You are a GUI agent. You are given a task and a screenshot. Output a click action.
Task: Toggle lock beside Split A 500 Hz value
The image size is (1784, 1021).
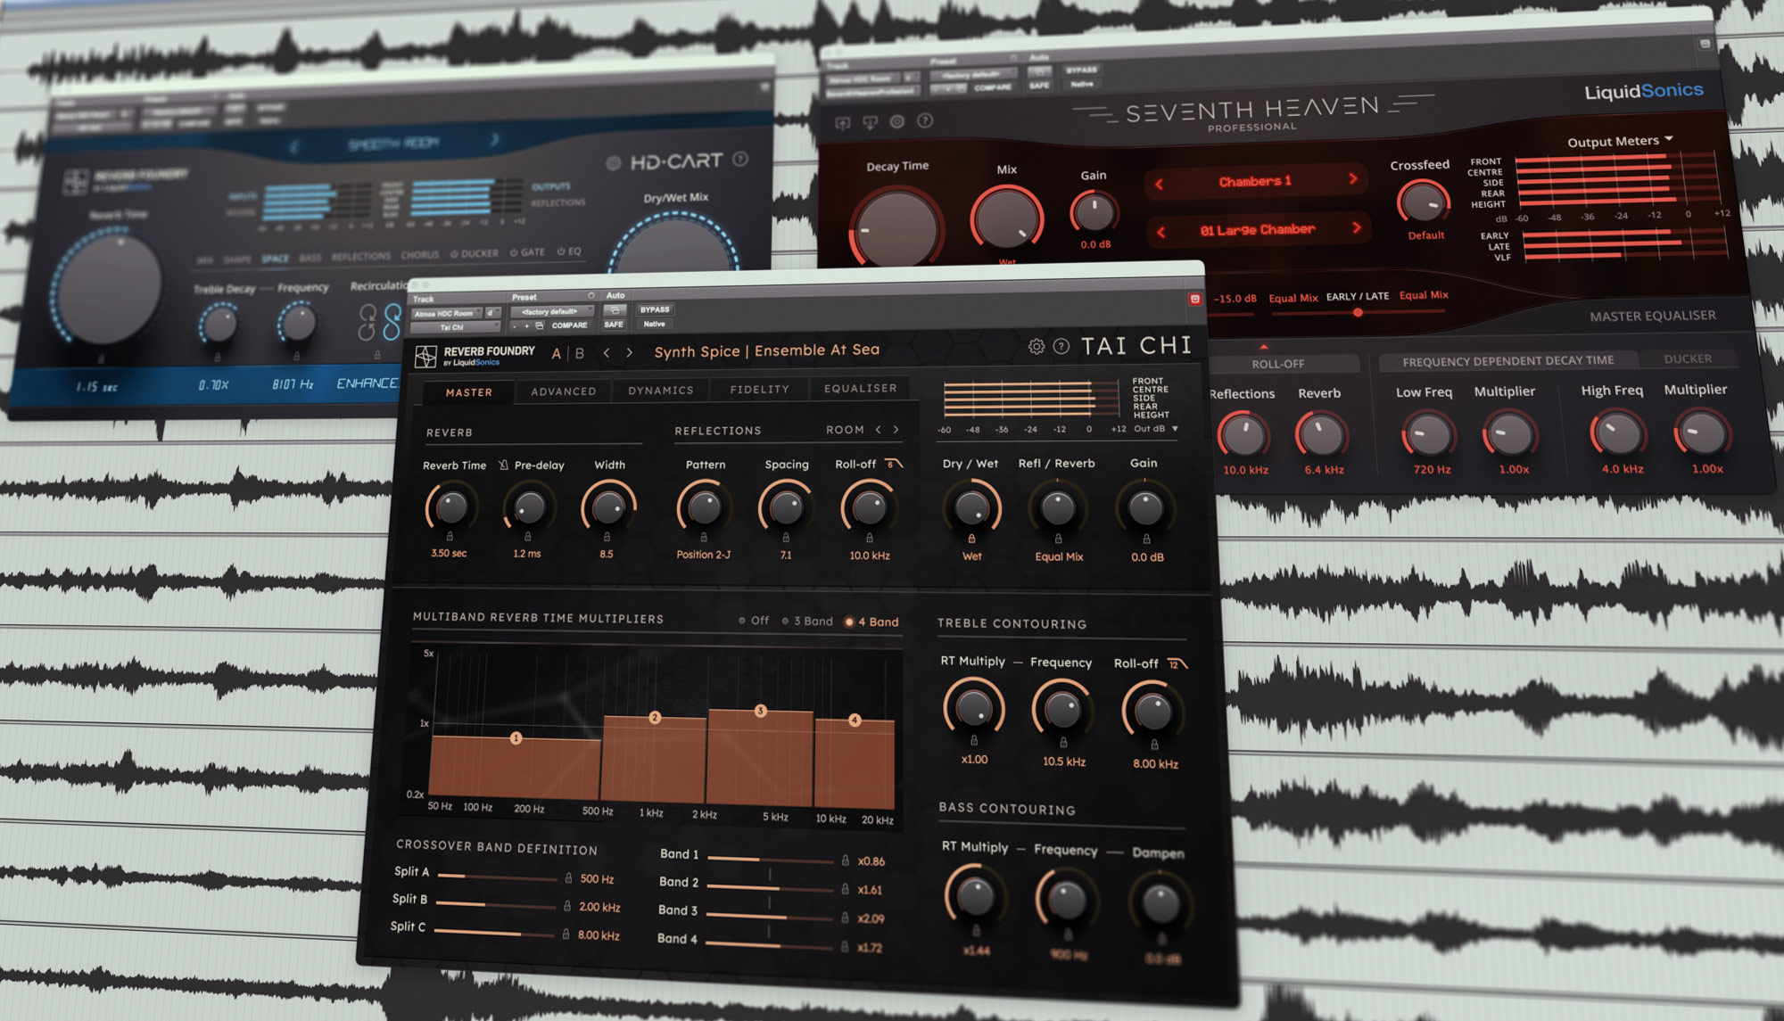(568, 878)
